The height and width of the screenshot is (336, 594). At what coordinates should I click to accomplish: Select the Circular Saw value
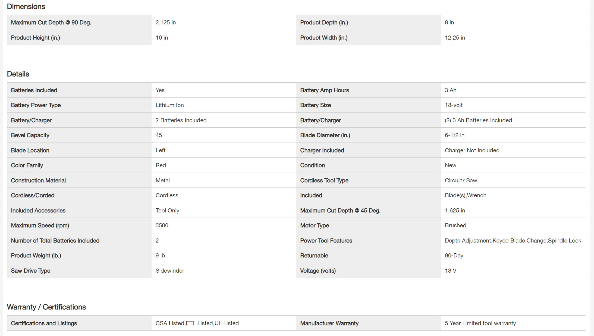461,180
